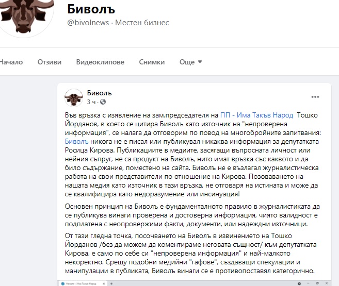Switch to the Начало tab
Image resolution: width=339 pixels, height=286 pixels.
pyautogui.click(x=11, y=62)
